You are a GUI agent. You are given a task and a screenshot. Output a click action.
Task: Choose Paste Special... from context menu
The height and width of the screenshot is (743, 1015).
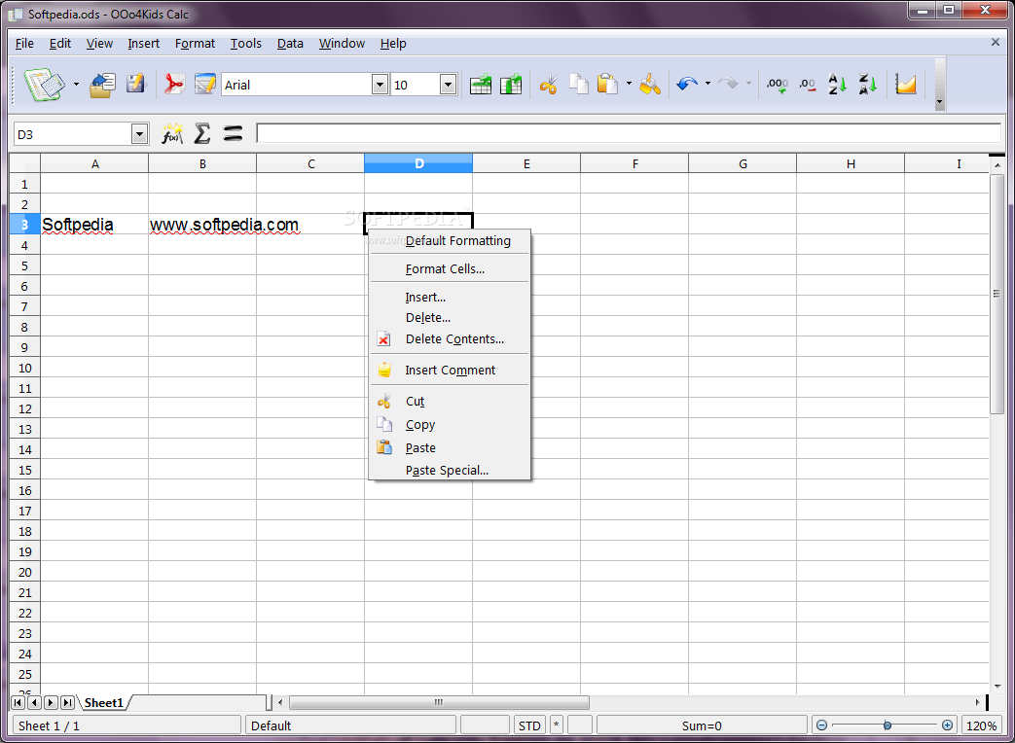450,470
